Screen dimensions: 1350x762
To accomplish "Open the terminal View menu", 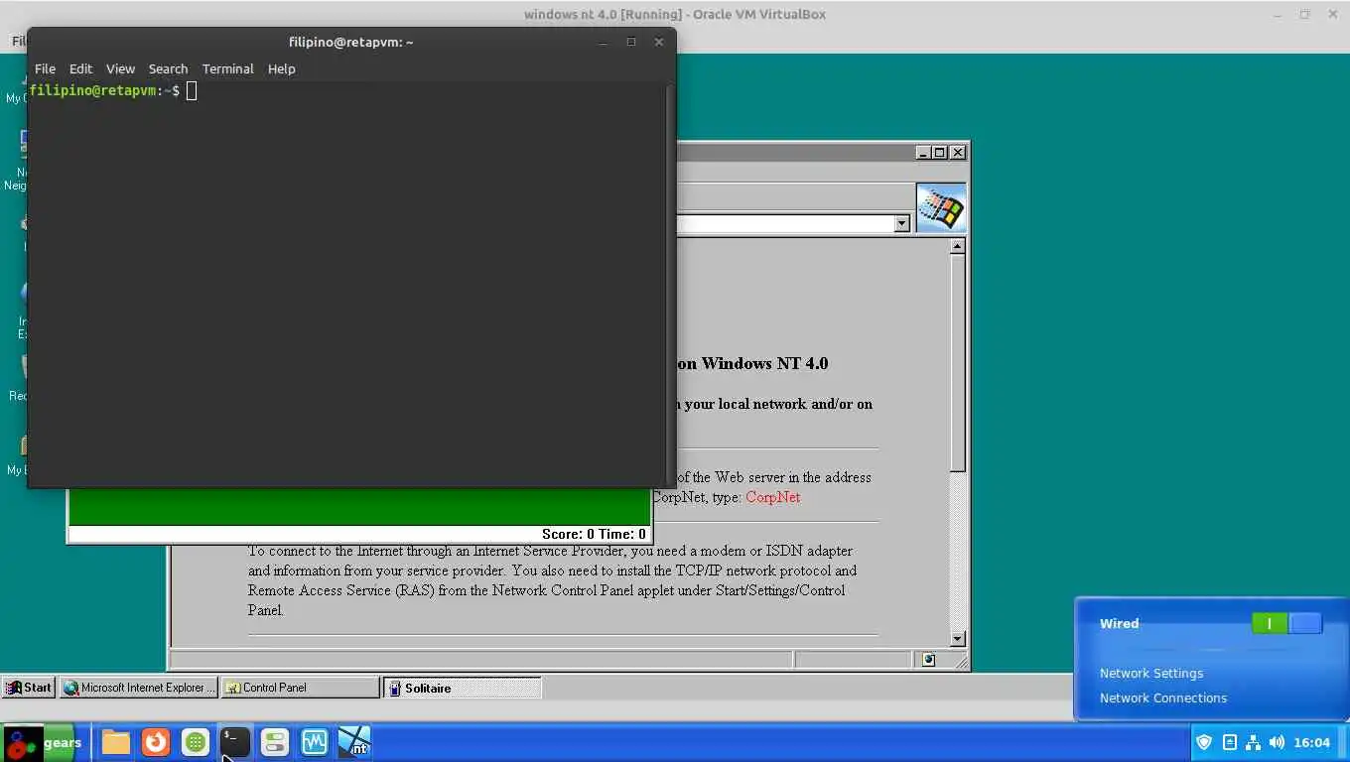I will pyautogui.click(x=120, y=68).
